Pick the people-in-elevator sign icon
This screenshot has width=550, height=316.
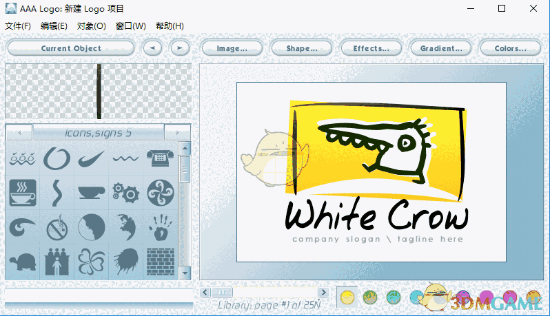57,262
